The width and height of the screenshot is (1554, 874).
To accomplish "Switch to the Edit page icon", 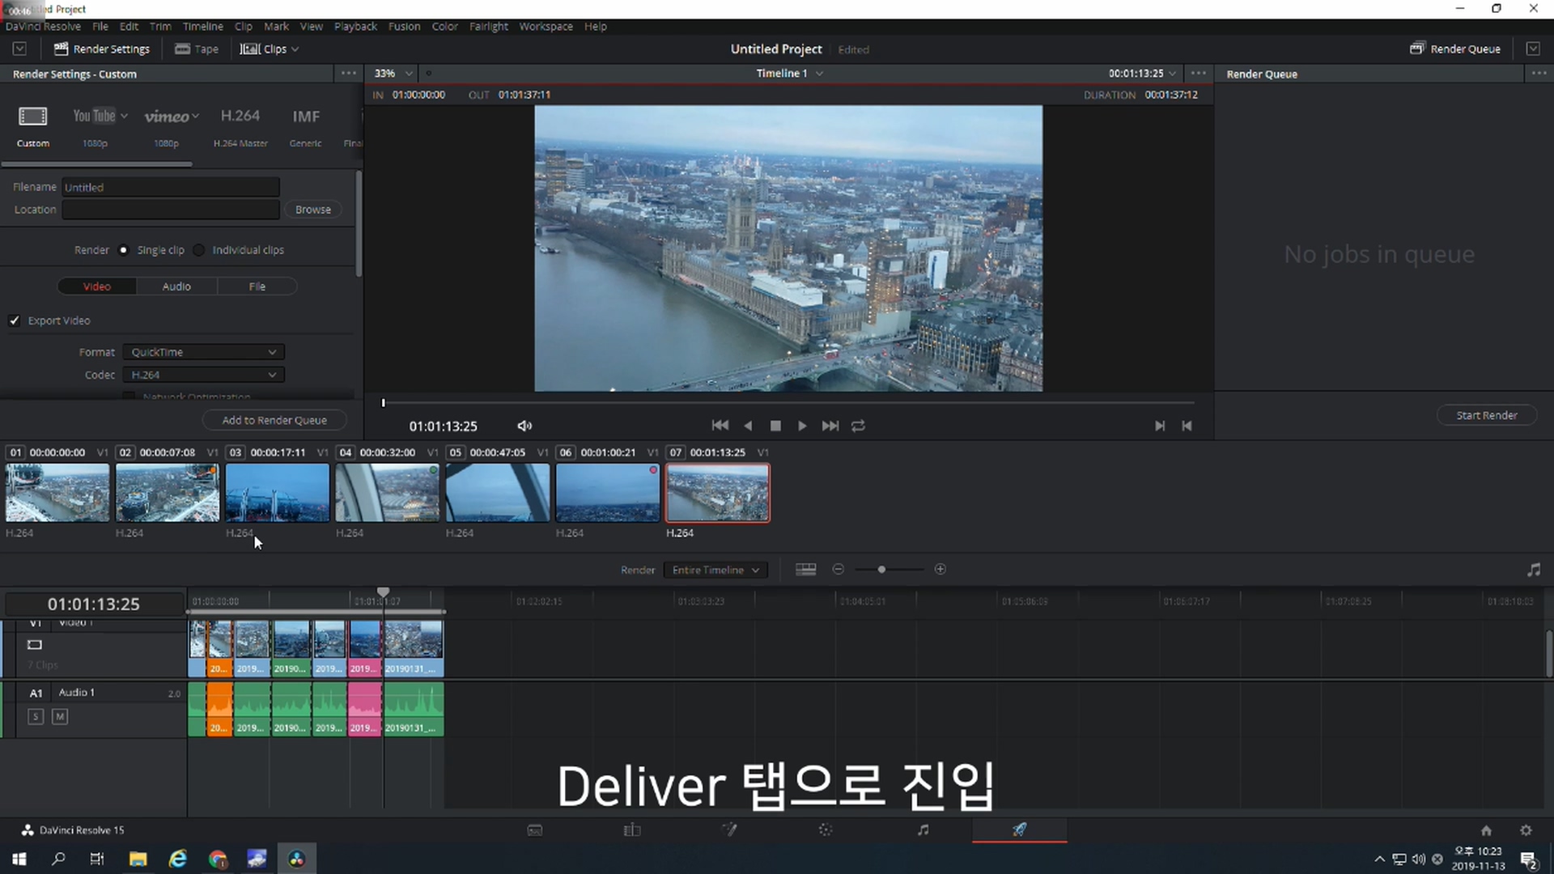I will (632, 830).
